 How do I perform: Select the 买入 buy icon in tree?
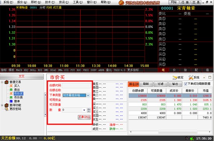(x=11, y=86)
